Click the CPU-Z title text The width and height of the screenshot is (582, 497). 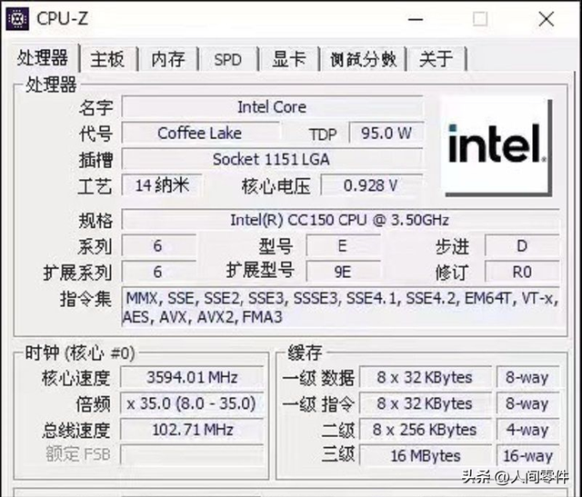[x=63, y=18]
